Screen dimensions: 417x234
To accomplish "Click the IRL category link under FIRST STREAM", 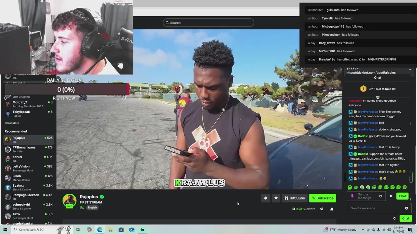I will click(x=82, y=208).
